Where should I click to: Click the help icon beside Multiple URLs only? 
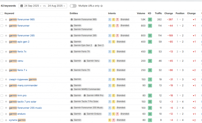(102, 6)
